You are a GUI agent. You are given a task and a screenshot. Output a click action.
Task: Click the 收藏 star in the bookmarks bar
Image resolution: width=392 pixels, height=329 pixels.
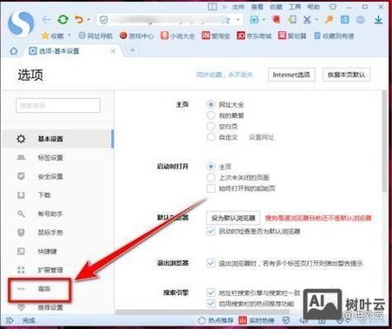pyautogui.click(x=52, y=36)
